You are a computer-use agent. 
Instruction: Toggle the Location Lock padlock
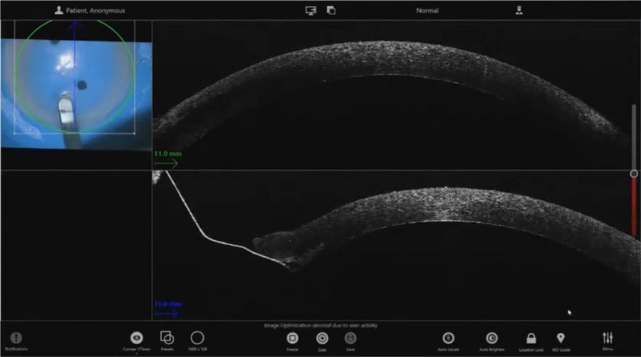pyautogui.click(x=531, y=338)
